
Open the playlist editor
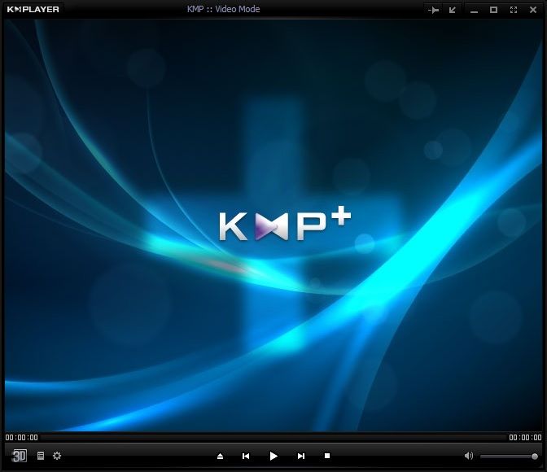click(x=41, y=456)
